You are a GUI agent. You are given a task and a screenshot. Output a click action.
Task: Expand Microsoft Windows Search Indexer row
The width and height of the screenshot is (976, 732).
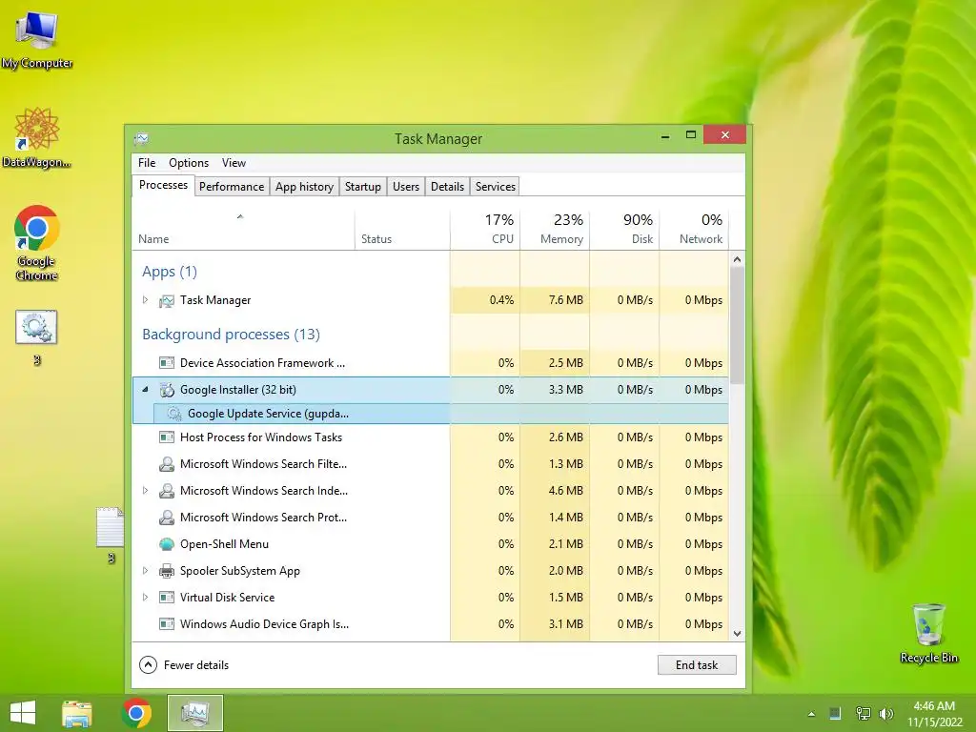pos(145,491)
